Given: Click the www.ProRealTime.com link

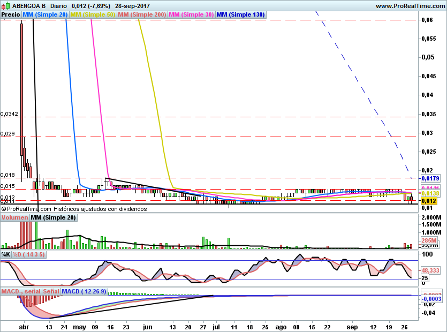Looking at the screenshot, I should (410, 6).
